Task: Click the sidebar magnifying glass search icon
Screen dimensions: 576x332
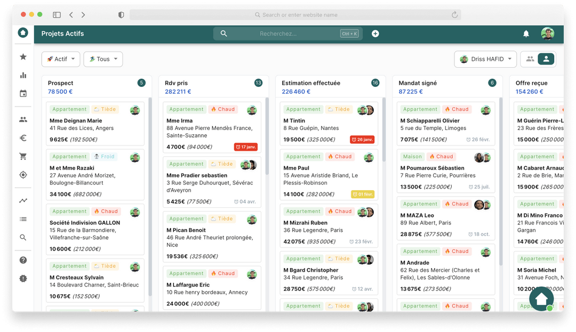Action: click(23, 236)
